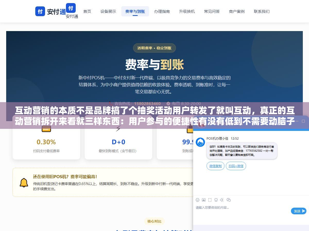This screenshot has height=231, width=309.
Task: Open 商户案例 navigation link
Action: (x=237, y=11)
